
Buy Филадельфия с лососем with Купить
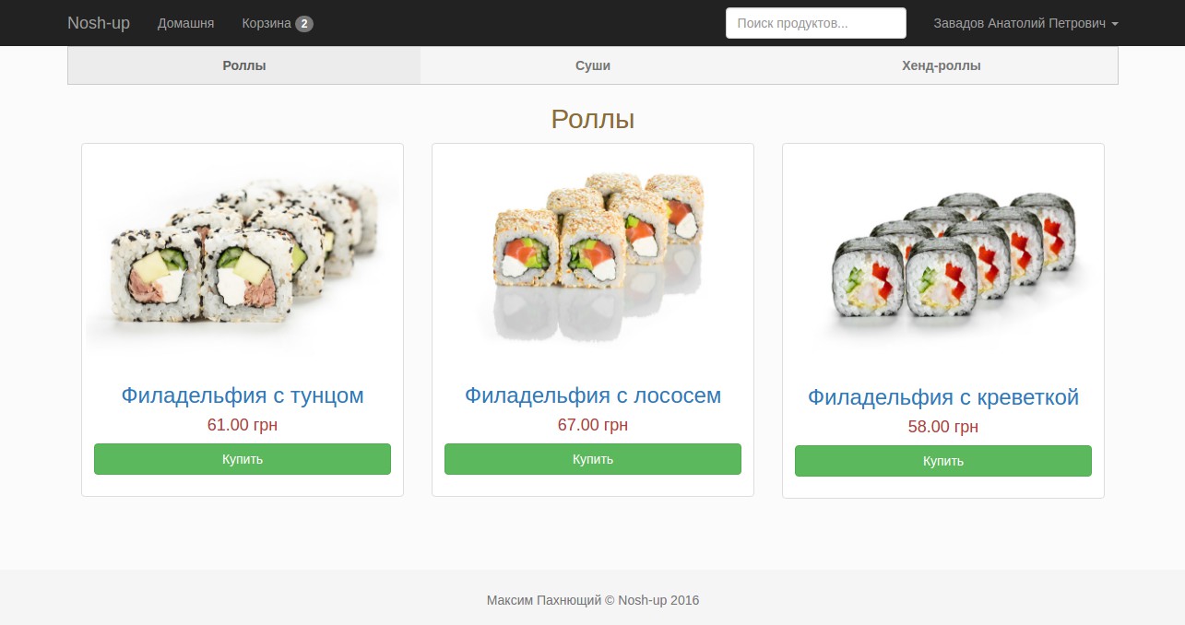point(593,459)
